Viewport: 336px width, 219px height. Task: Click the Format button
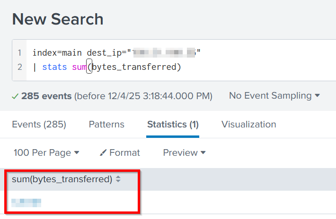(x=120, y=153)
